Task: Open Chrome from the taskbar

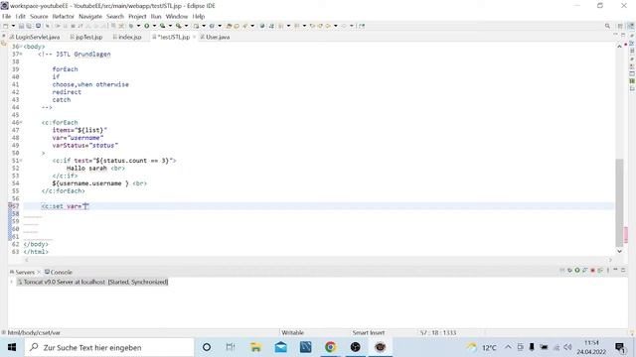Action: 331,347
